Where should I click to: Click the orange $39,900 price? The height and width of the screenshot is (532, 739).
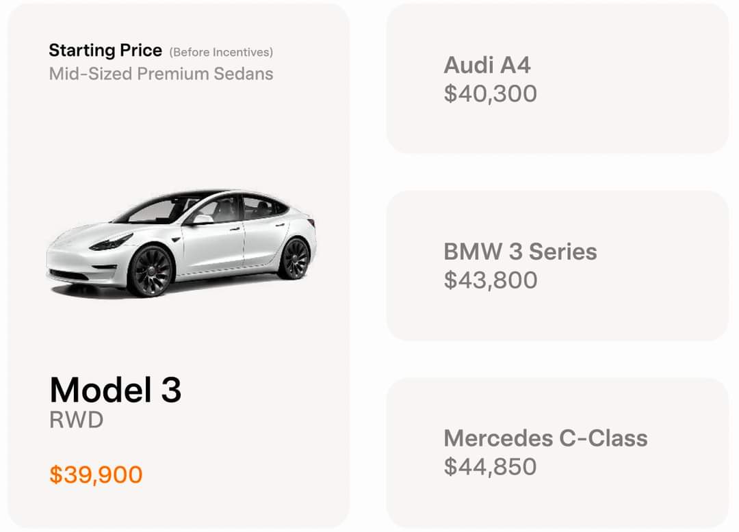[96, 475]
